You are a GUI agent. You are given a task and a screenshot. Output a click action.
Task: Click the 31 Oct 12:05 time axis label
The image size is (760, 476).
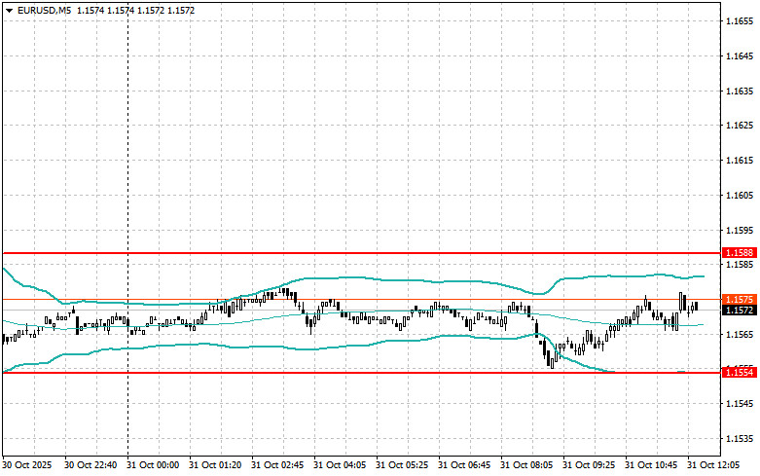click(713, 465)
